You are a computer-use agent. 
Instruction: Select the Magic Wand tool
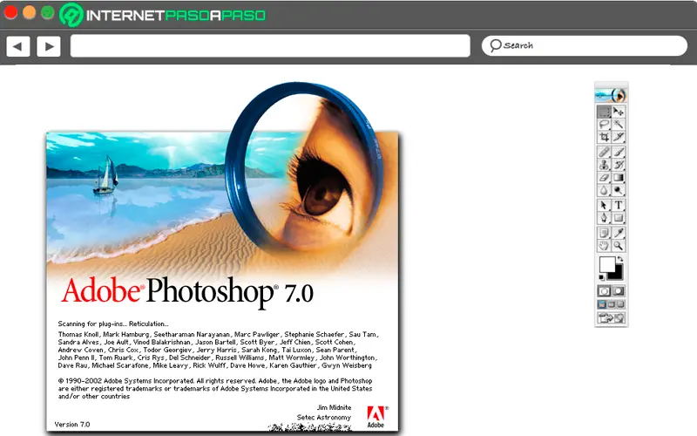coord(619,124)
